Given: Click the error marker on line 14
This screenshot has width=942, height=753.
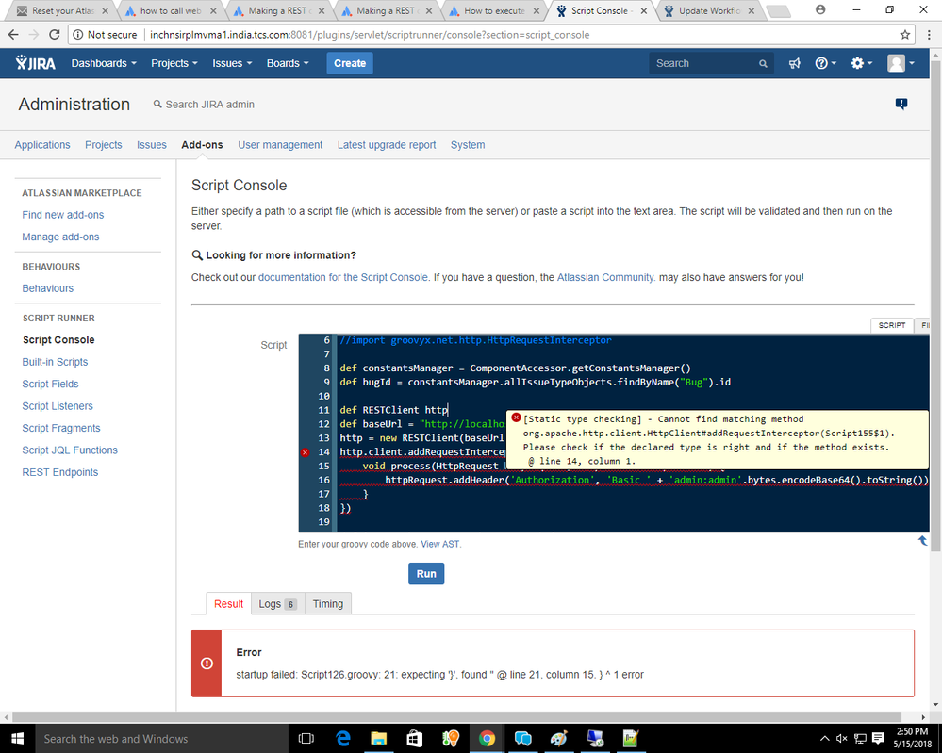Looking at the screenshot, I should pos(306,452).
